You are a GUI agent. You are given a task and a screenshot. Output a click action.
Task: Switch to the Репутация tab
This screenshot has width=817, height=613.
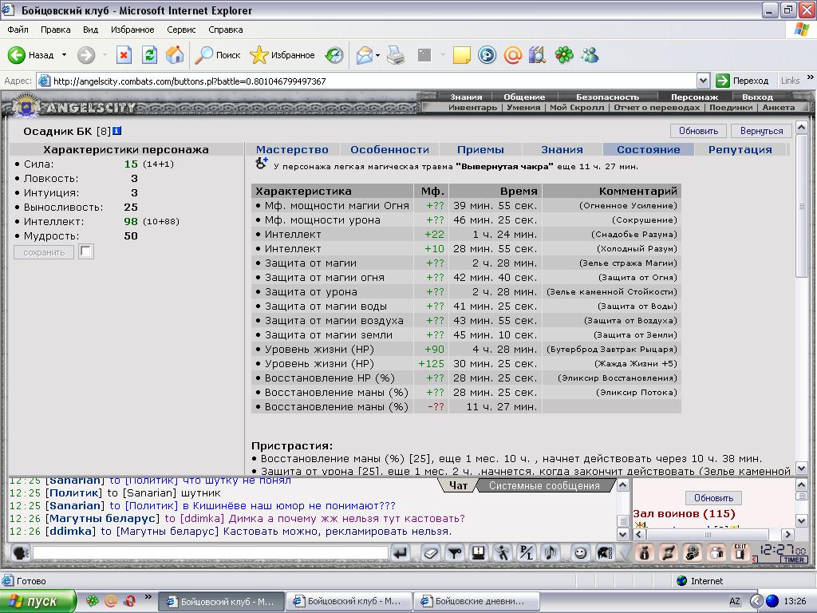click(x=740, y=149)
